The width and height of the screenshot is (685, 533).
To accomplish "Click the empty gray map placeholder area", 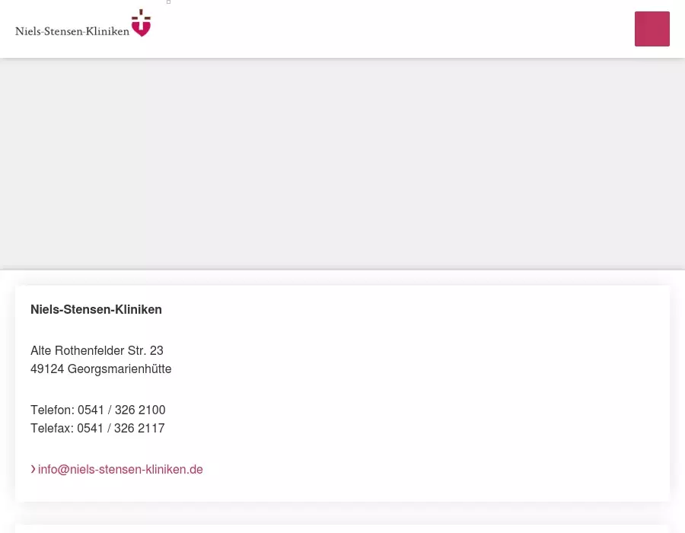I will [342, 164].
